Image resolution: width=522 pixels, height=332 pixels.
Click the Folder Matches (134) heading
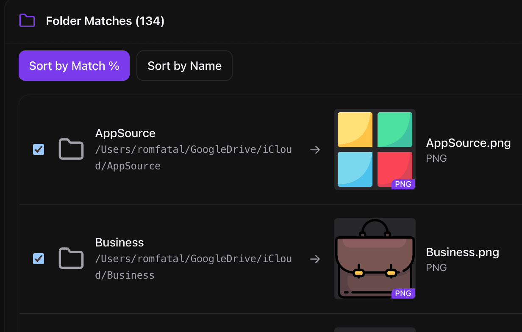pyautogui.click(x=105, y=21)
